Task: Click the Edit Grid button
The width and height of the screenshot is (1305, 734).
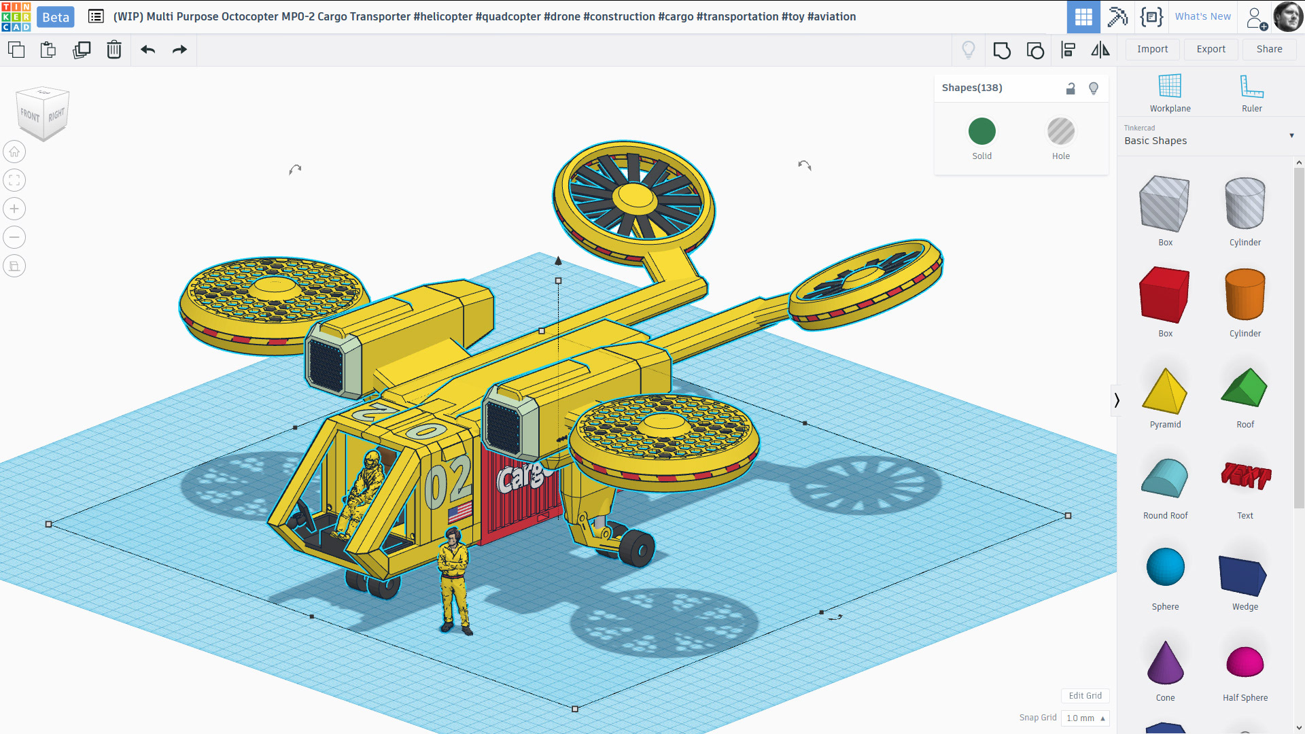Action: (x=1085, y=695)
